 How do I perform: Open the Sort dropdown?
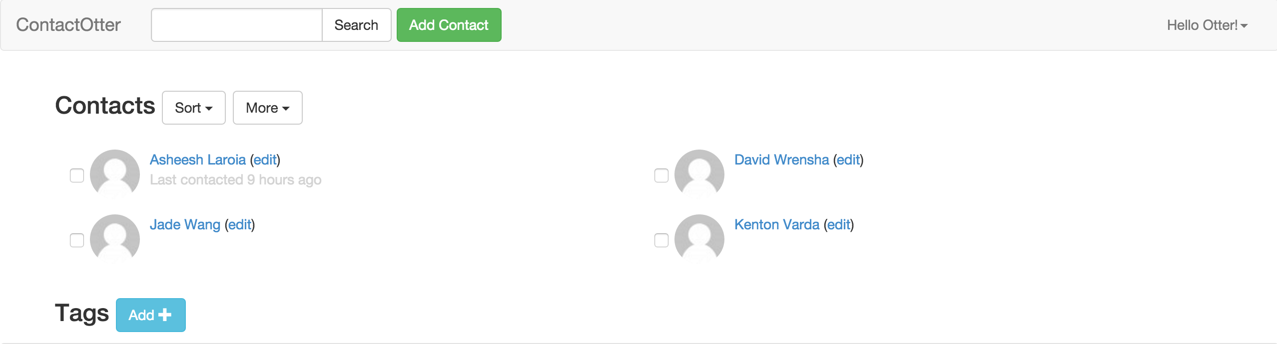pyautogui.click(x=194, y=108)
